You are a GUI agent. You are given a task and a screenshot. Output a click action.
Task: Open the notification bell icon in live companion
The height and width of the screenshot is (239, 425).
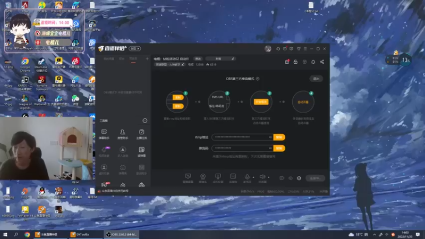click(313, 62)
